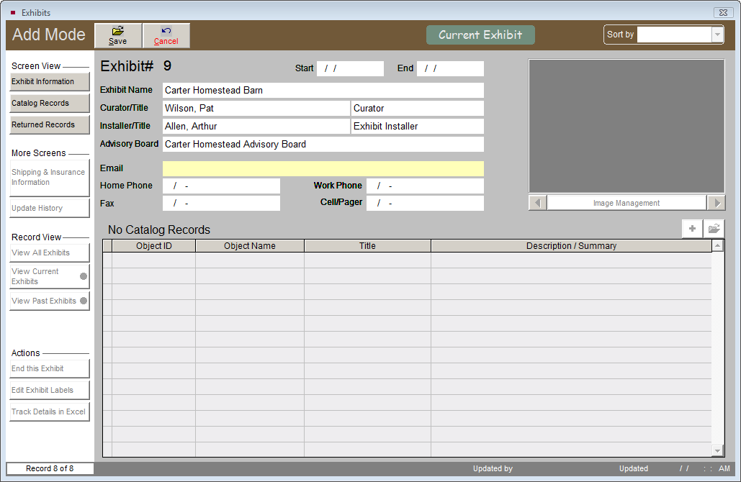
Task: Click the right arrow beside Image Management
Action: (717, 202)
